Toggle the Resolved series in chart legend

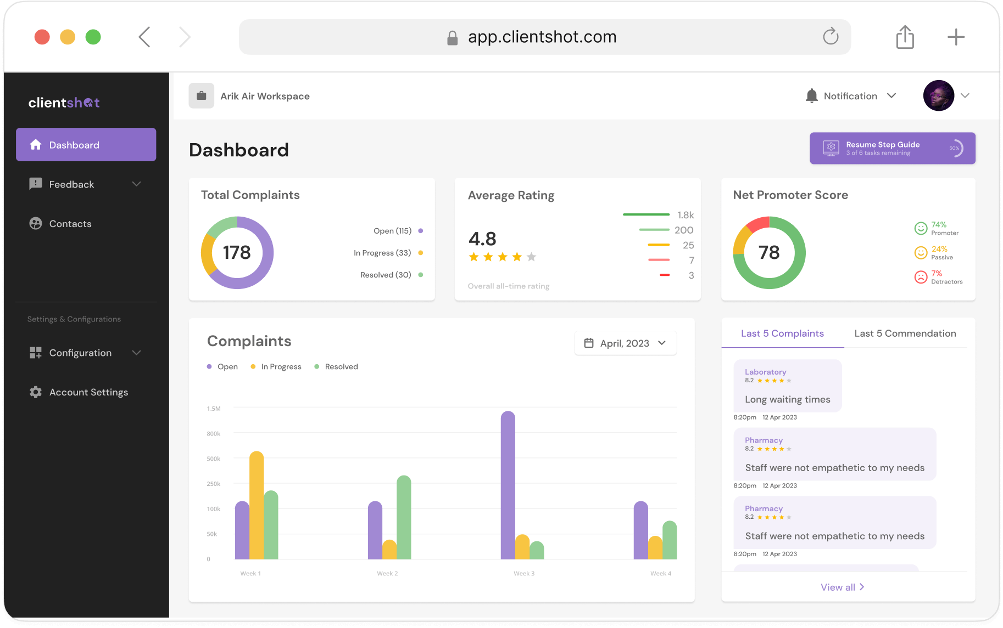point(336,367)
